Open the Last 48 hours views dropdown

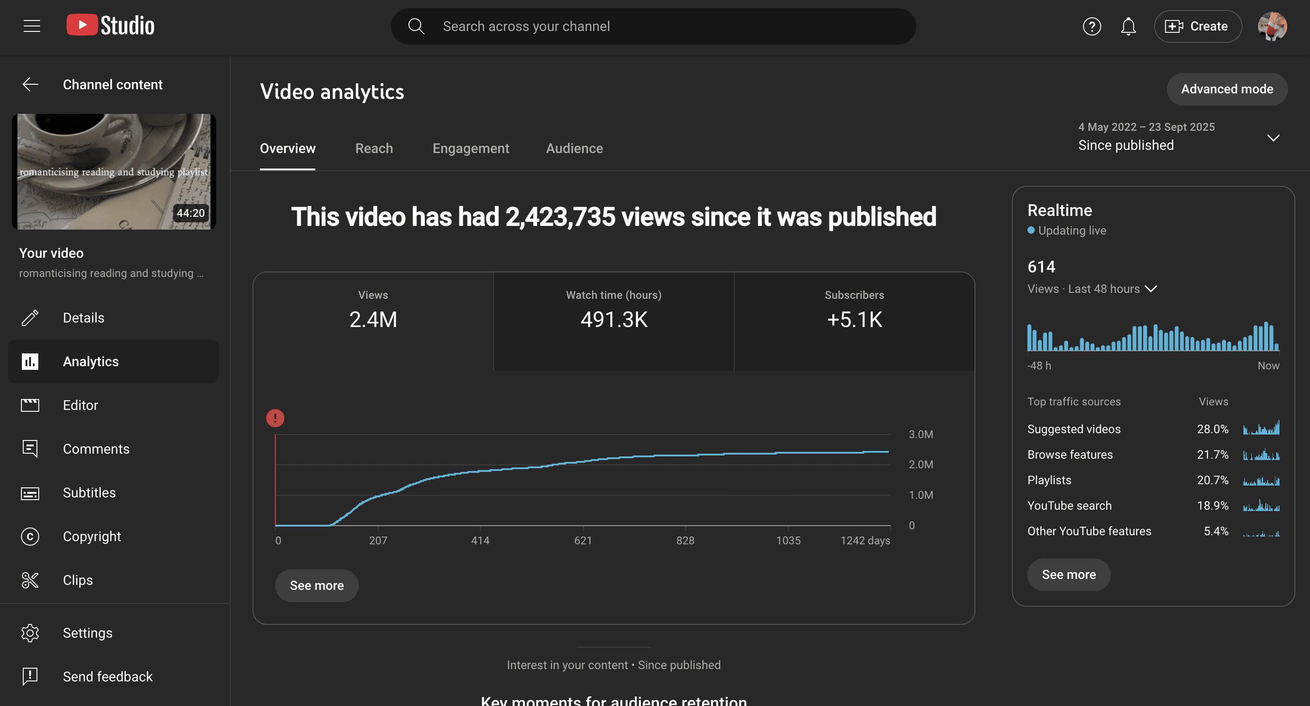(1150, 289)
